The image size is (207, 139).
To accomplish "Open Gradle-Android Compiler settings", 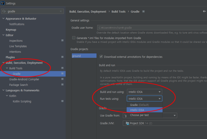I will pyautogui.click(x=24, y=79).
